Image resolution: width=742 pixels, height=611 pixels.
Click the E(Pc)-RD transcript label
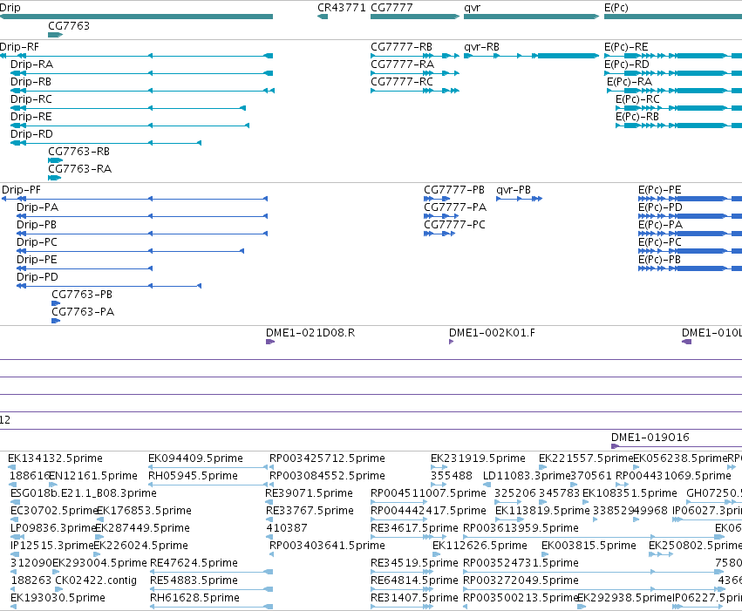coord(627,64)
